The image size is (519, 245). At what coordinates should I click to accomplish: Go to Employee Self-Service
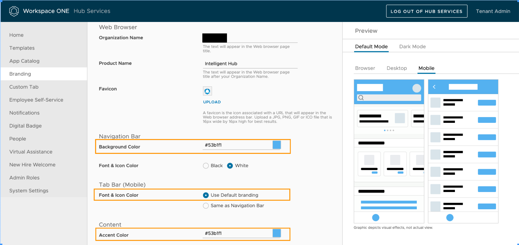coord(44,100)
